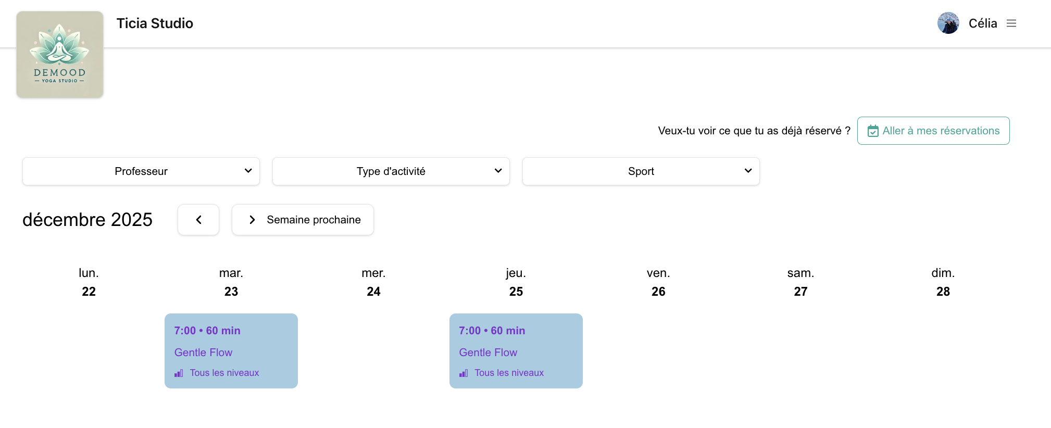The height and width of the screenshot is (428, 1051).
Task: Select Wednesday 24 day header
Action: pos(373,282)
